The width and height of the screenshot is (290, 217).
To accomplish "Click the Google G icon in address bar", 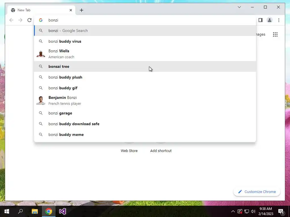I will tap(41, 20).
